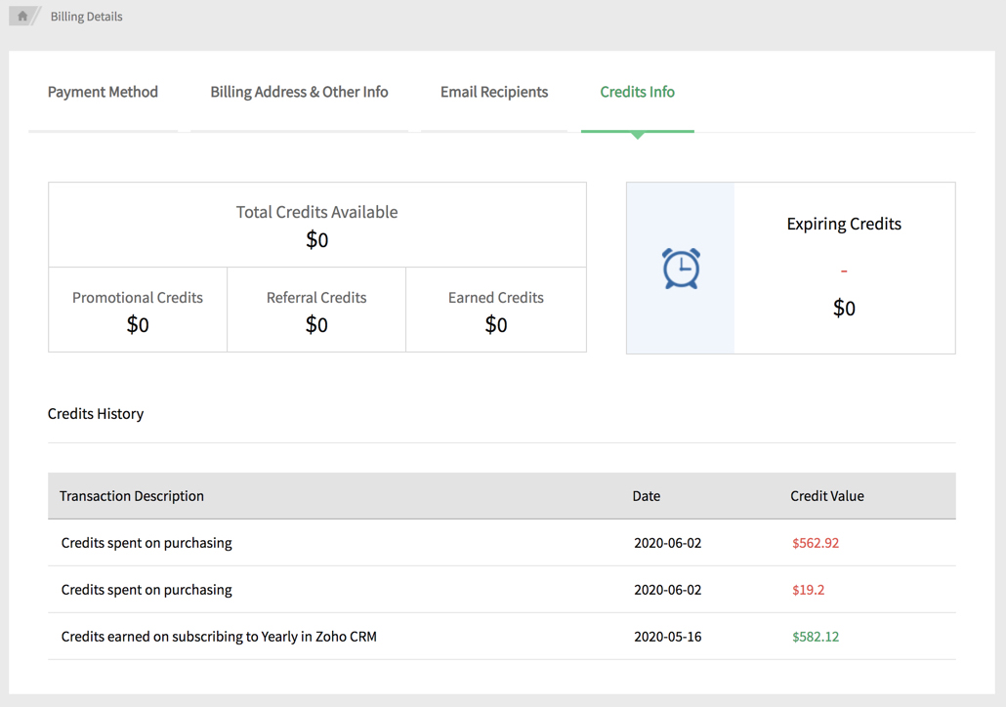Click the red $562.92 credit value
The height and width of the screenshot is (707, 1006).
pyautogui.click(x=816, y=543)
